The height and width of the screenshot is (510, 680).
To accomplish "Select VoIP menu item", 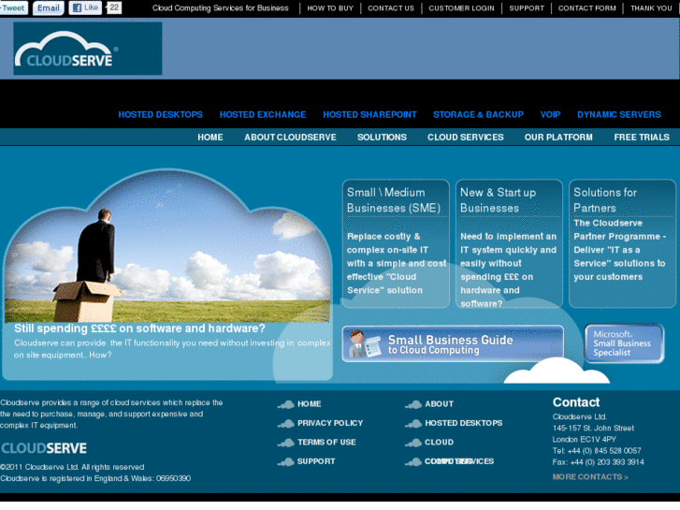I will pyautogui.click(x=550, y=114).
